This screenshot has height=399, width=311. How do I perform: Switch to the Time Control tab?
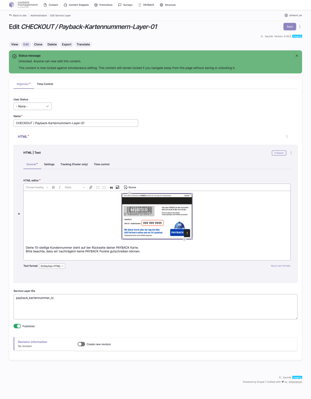tap(45, 84)
